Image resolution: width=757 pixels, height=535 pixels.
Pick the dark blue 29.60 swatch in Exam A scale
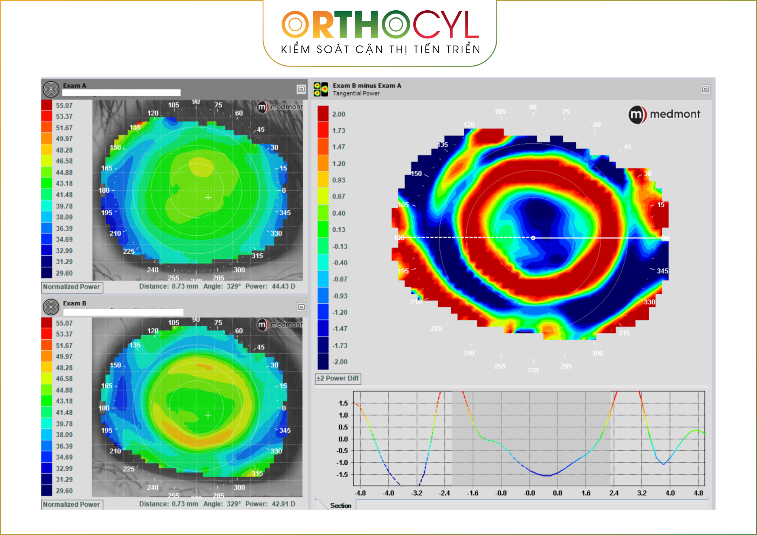[46, 273]
